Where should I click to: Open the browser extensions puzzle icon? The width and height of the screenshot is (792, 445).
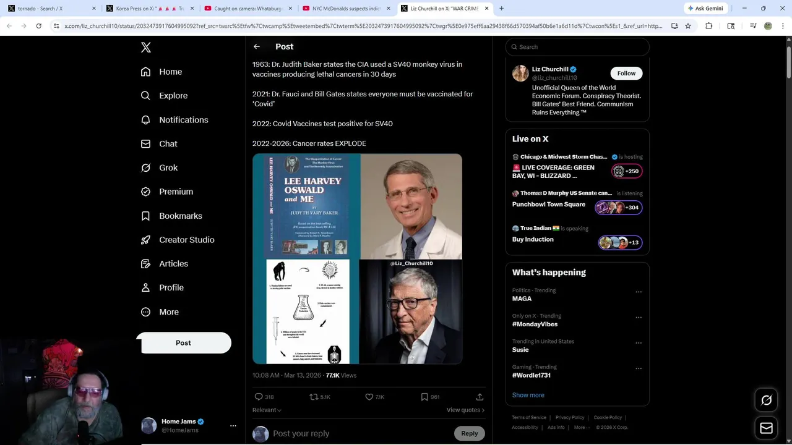coord(709,26)
